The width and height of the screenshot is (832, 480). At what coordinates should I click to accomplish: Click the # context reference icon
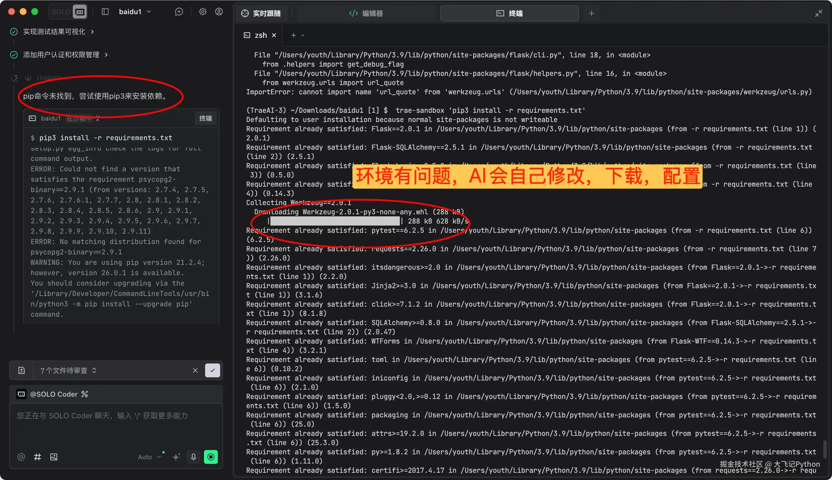(x=37, y=457)
